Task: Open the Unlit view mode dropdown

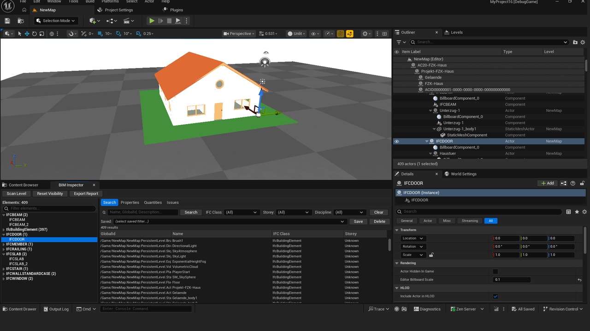Action: pyautogui.click(x=296, y=34)
